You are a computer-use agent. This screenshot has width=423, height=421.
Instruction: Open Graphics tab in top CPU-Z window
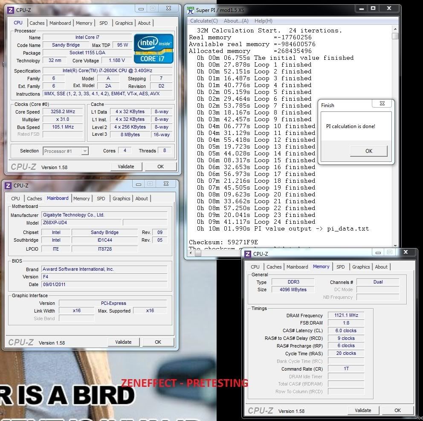click(x=124, y=23)
